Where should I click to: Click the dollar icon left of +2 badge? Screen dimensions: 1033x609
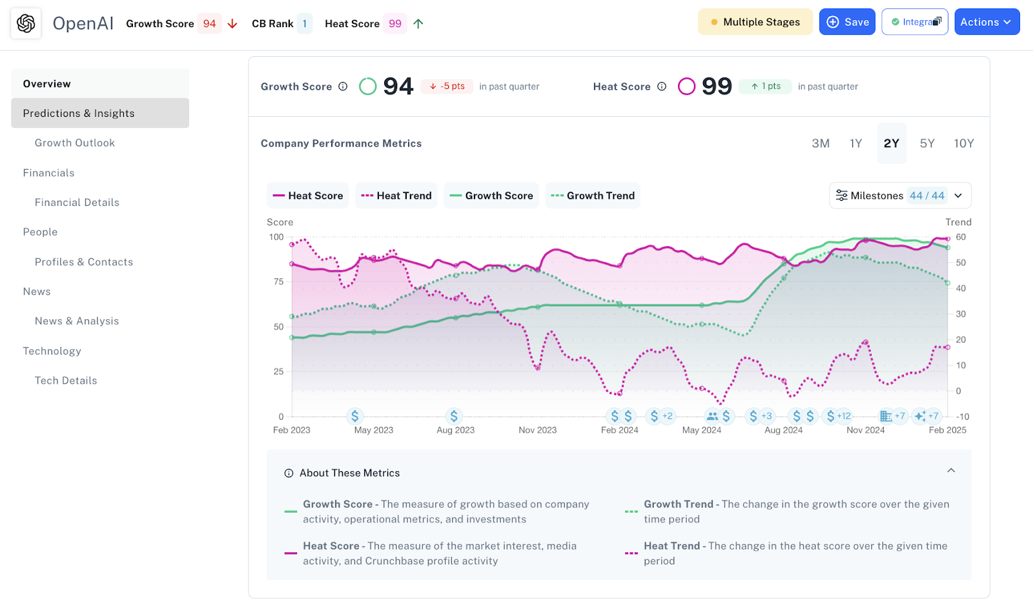click(x=654, y=416)
